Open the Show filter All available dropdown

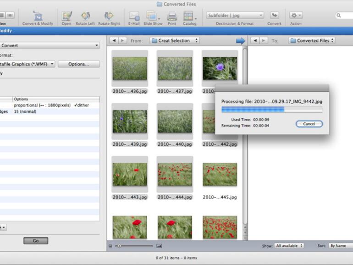289,246
